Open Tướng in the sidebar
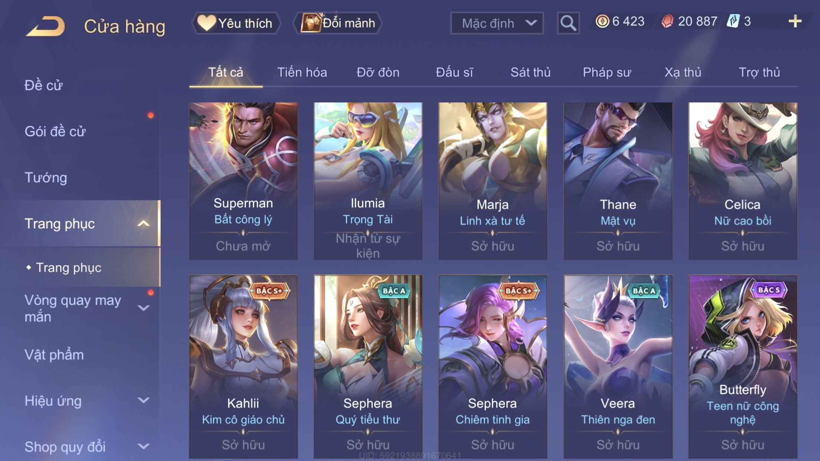This screenshot has height=461, width=820. click(46, 177)
